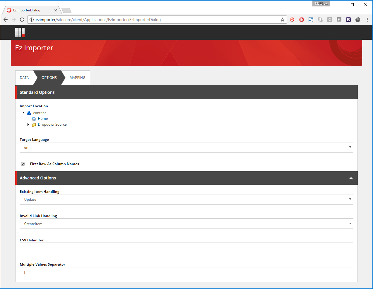Click the First Row As Column Names label
The width and height of the screenshot is (373, 289).
click(x=54, y=164)
